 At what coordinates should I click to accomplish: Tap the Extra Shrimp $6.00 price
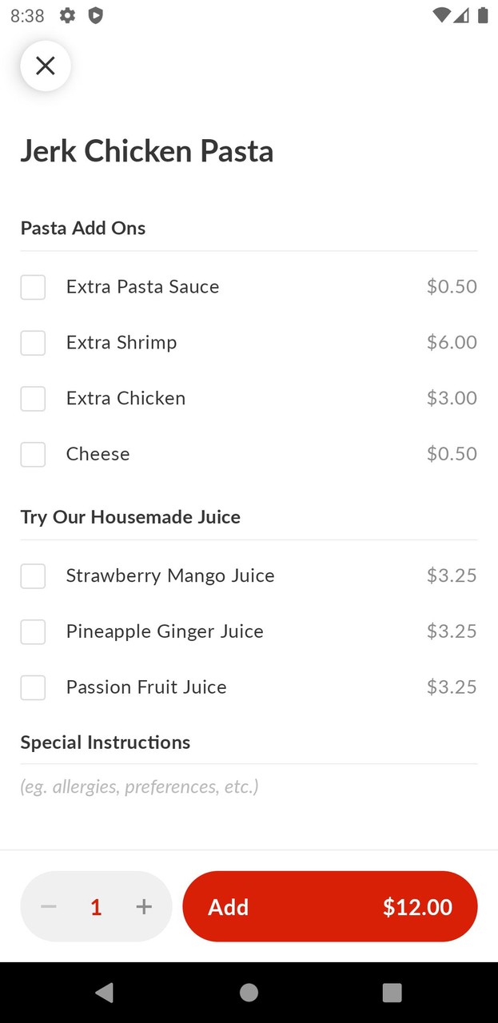pyautogui.click(x=452, y=343)
